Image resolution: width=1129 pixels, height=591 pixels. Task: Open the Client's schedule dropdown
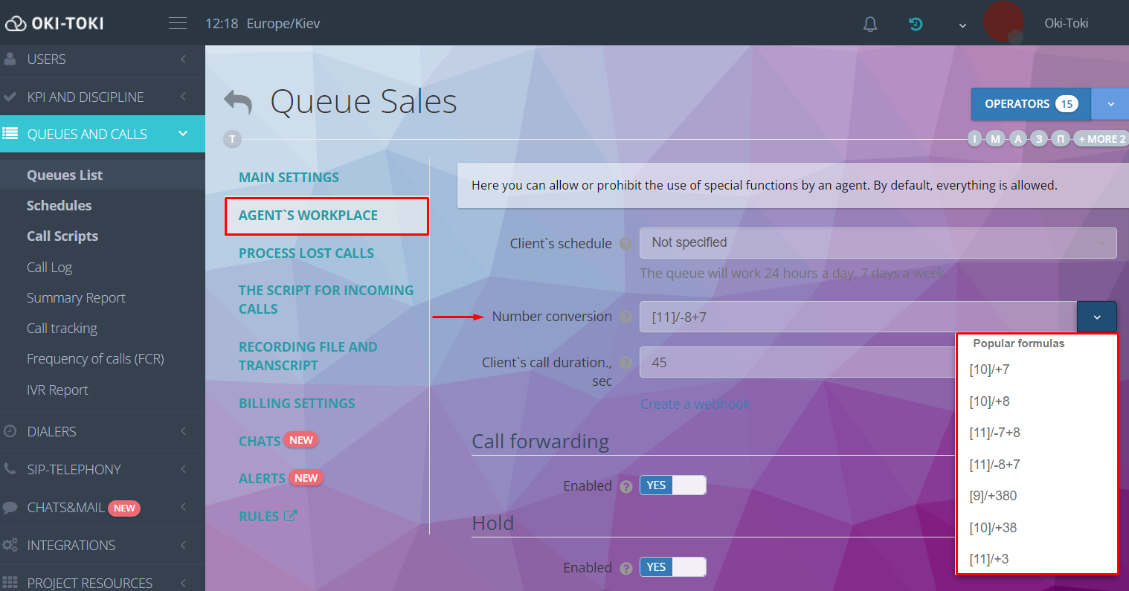[x=878, y=243]
